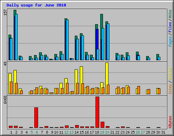Click the green day 5 axis label
174x136 pixels.
[x=32, y=132]
